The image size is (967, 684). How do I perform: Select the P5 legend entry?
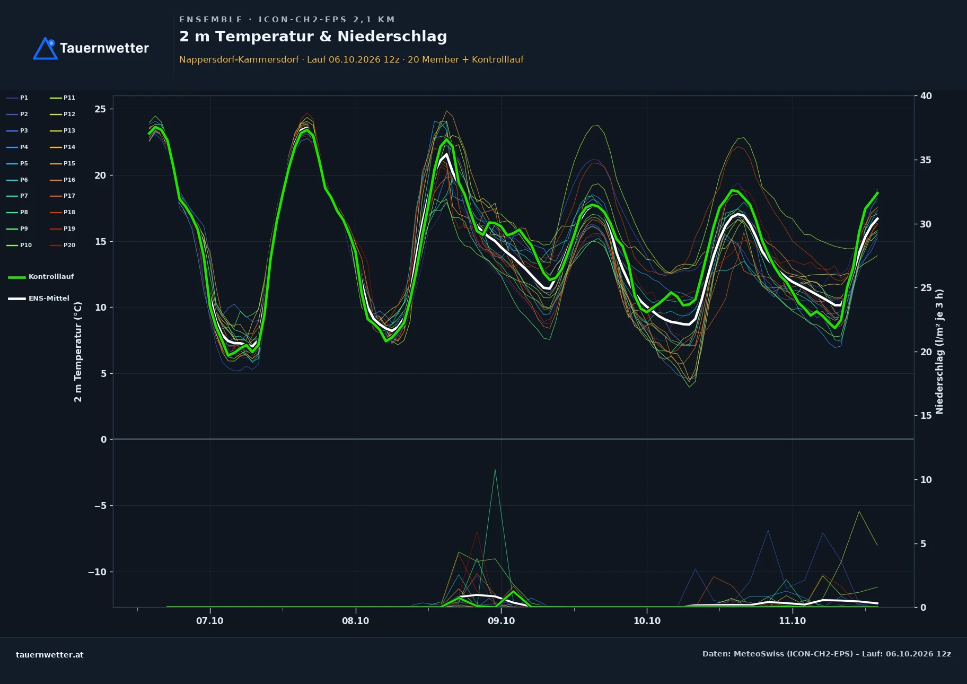17,163
